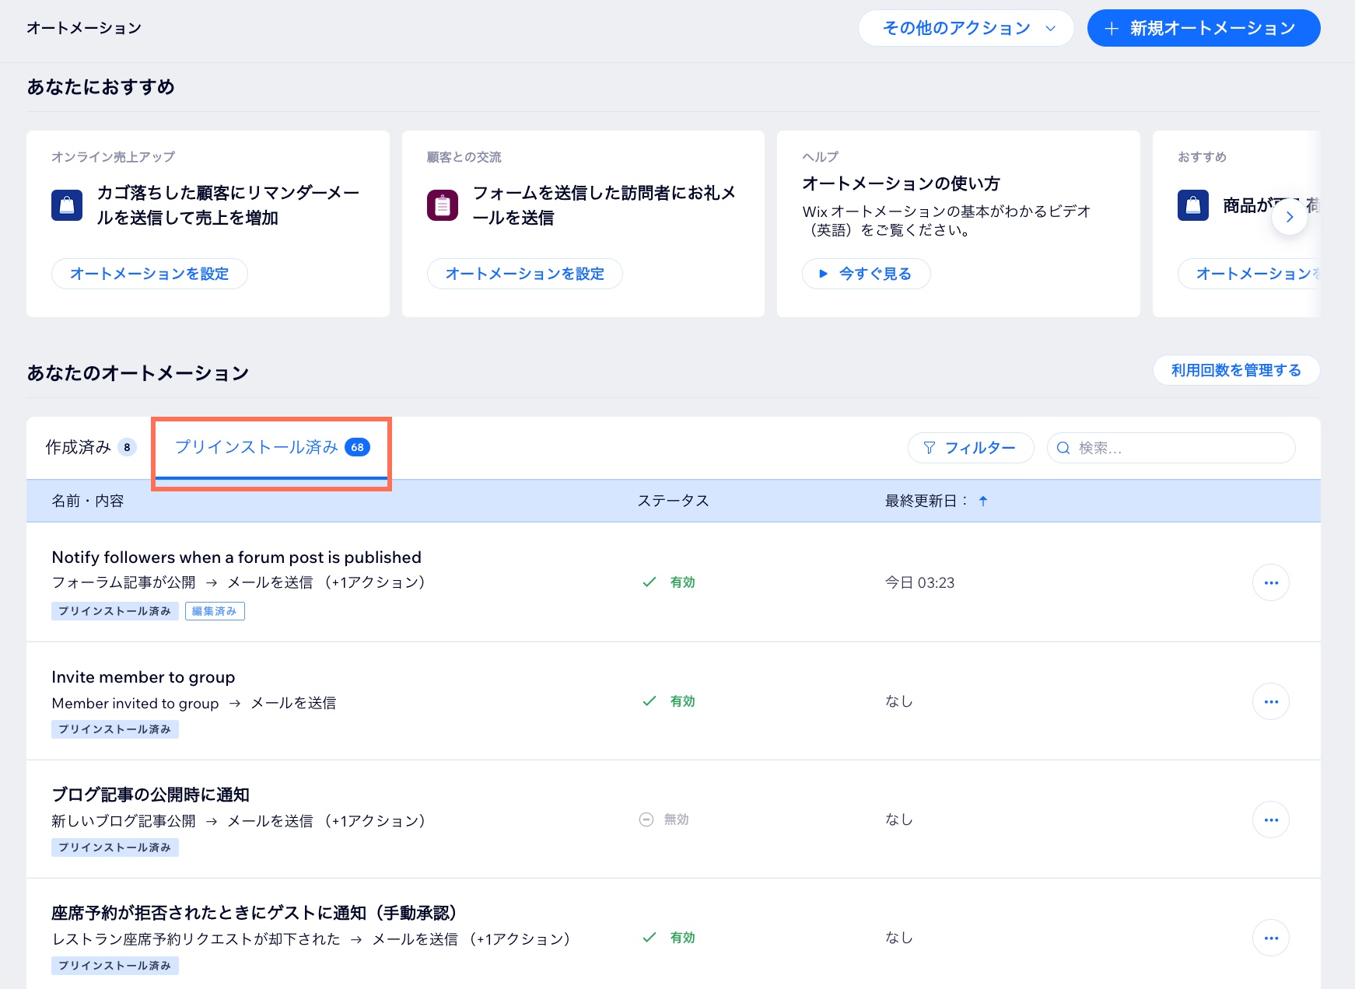The height and width of the screenshot is (989, 1355).
Task: Click the ステータス column header
Action: tap(674, 501)
